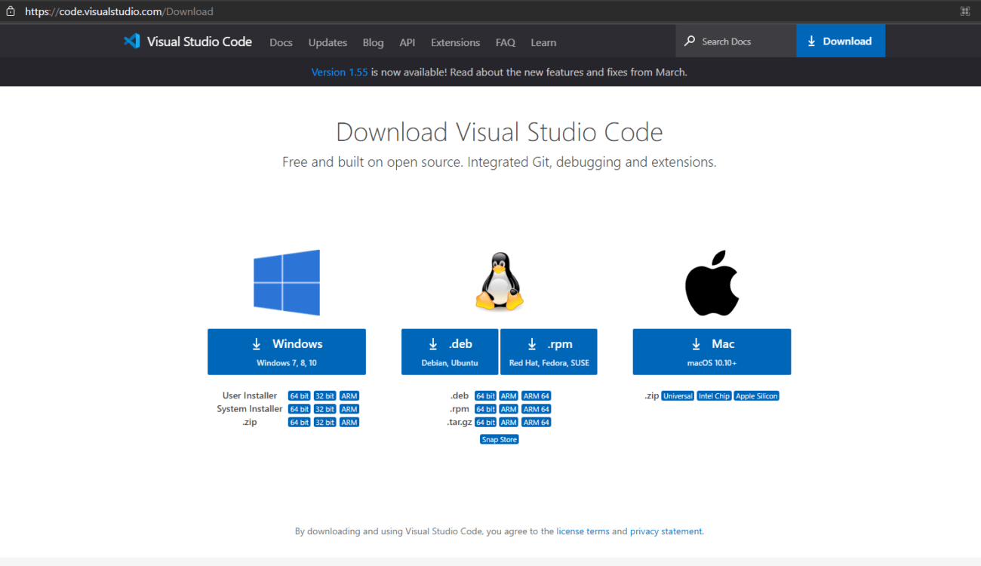This screenshot has height=566, width=981.
Task: Download the .deb package for Debian, Ubuntu
Action: click(x=449, y=351)
